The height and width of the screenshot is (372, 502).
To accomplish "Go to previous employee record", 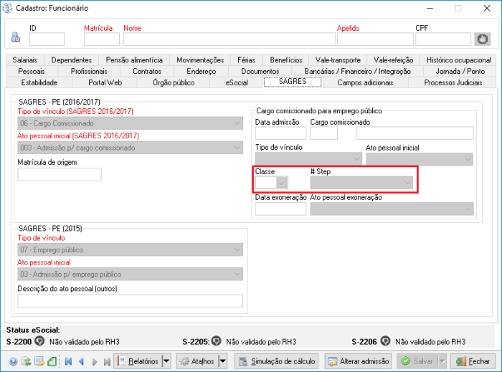I will point(82,361).
